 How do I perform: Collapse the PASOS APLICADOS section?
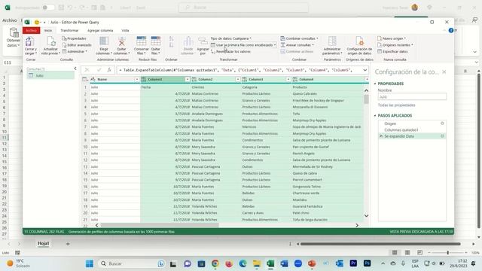[375, 115]
